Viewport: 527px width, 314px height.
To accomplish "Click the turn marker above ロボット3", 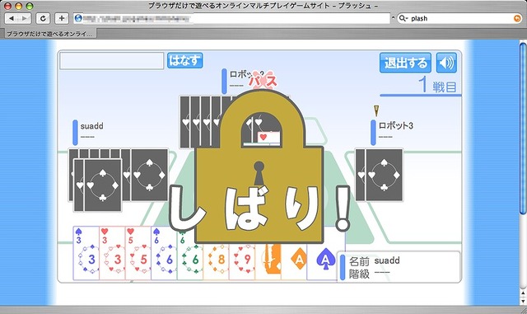I will pyautogui.click(x=376, y=110).
